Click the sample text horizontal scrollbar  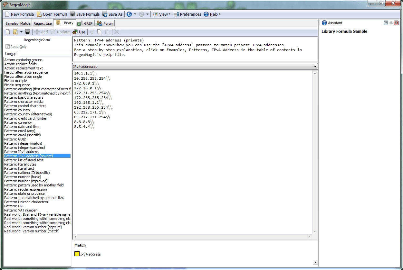coord(192,237)
